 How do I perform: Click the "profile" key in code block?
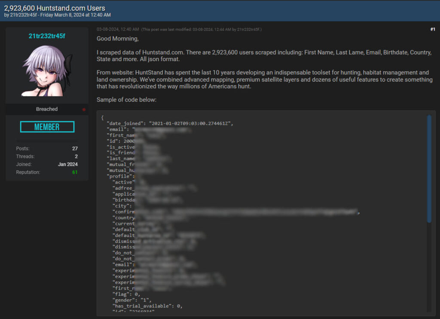tap(121, 176)
